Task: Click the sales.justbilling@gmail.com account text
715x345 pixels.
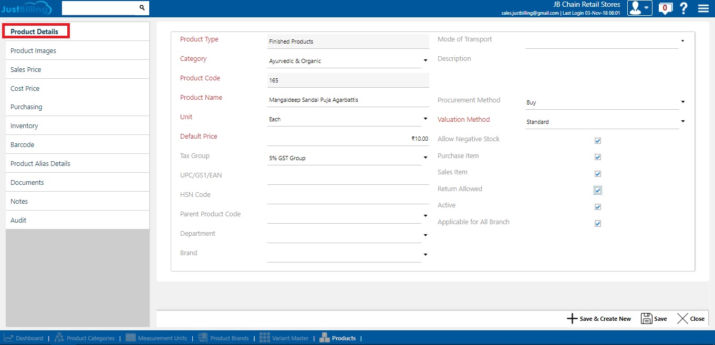Action: tap(530, 13)
